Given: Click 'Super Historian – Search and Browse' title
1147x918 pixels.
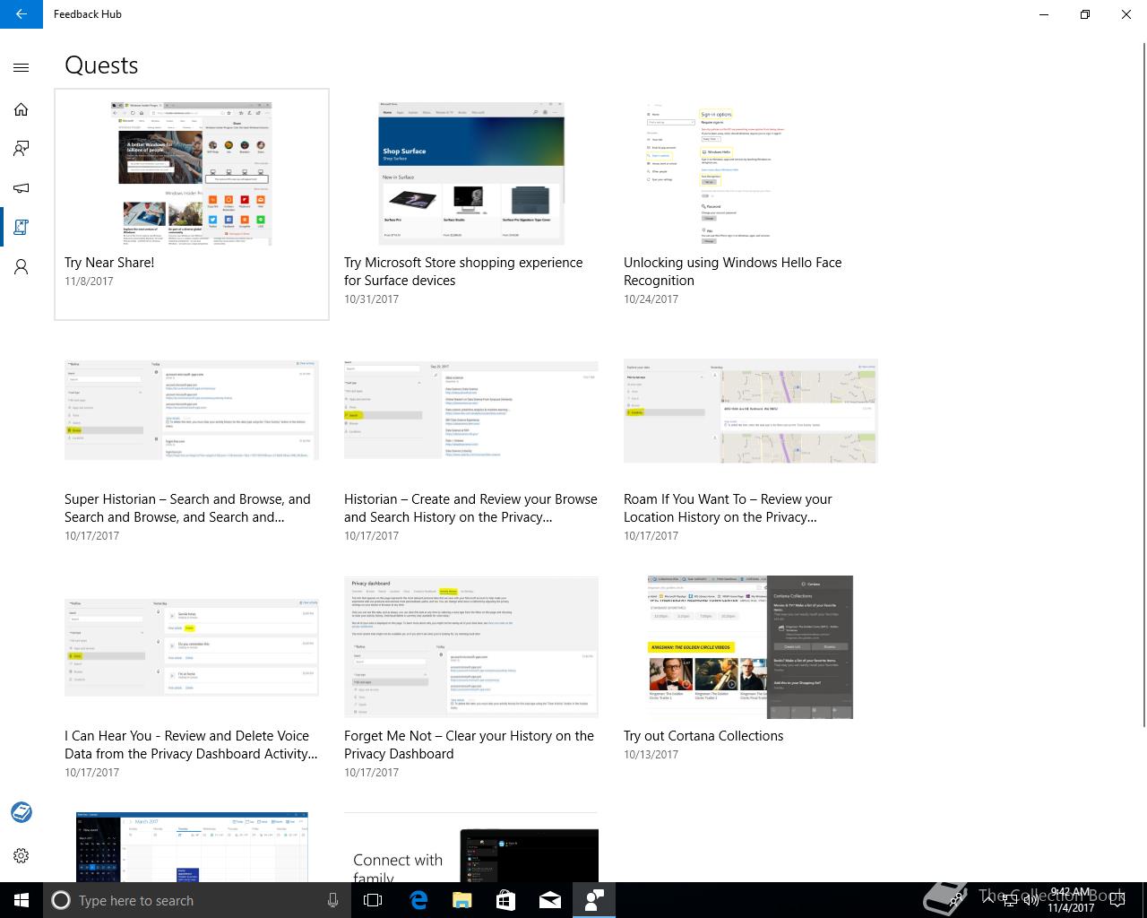Looking at the screenshot, I should click(187, 508).
